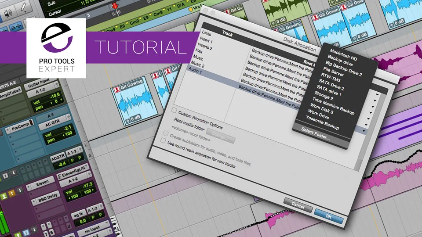Click the ProComp gain-reduction meter icon
Viewport: 422px width, 237px height.
click(31, 123)
